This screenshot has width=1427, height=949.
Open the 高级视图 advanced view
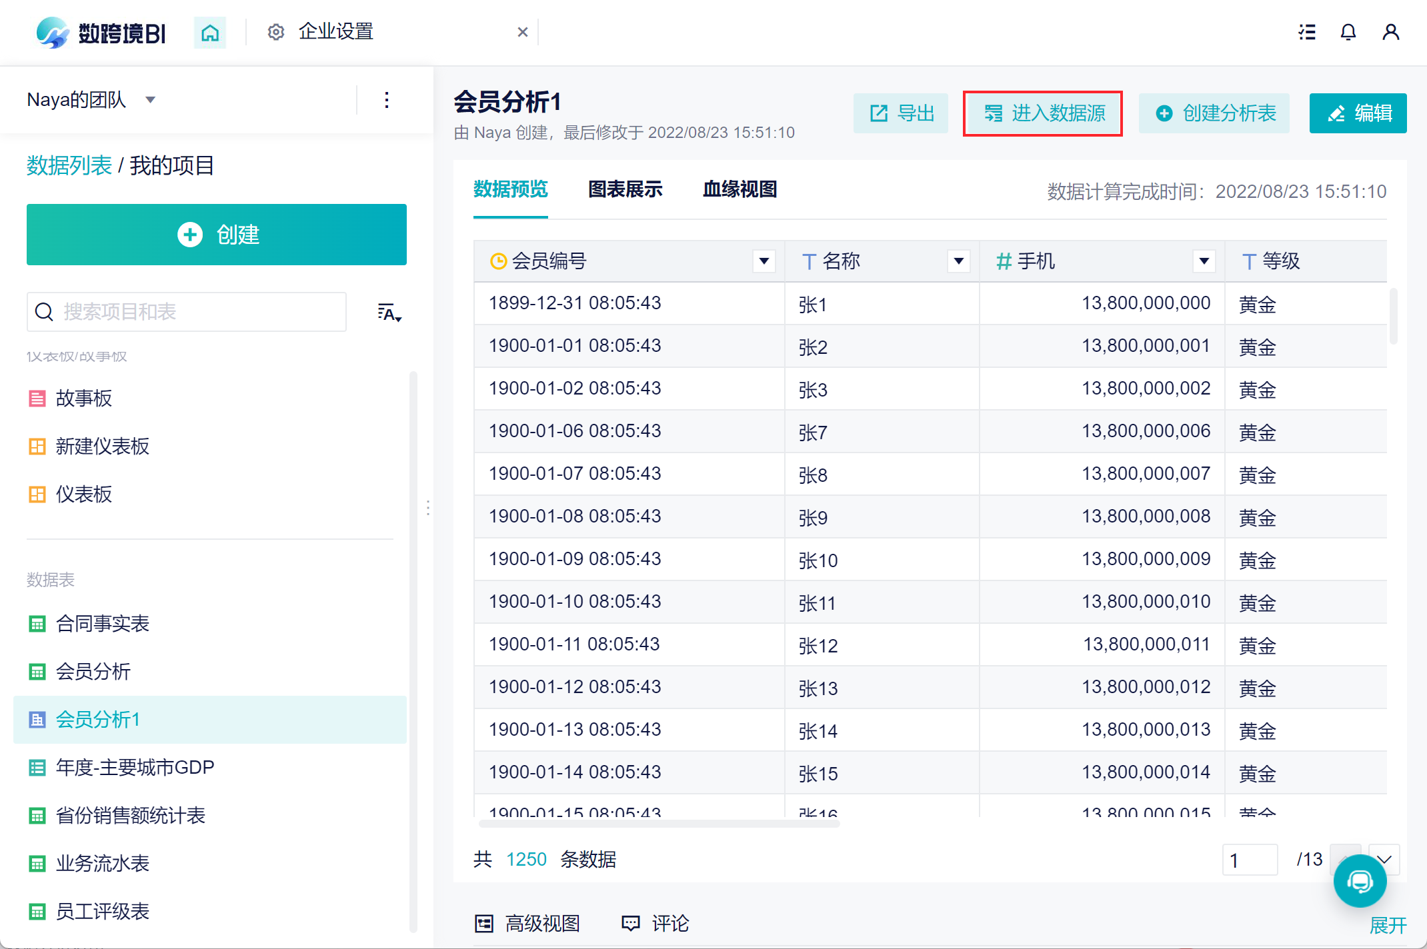coord(528,923)
